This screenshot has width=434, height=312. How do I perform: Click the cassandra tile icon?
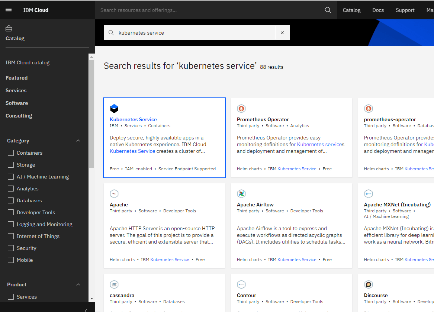coord(114,284)
